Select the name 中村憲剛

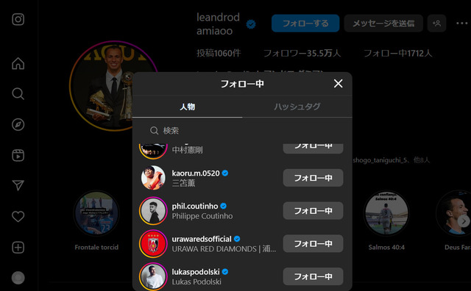[187, 150]
